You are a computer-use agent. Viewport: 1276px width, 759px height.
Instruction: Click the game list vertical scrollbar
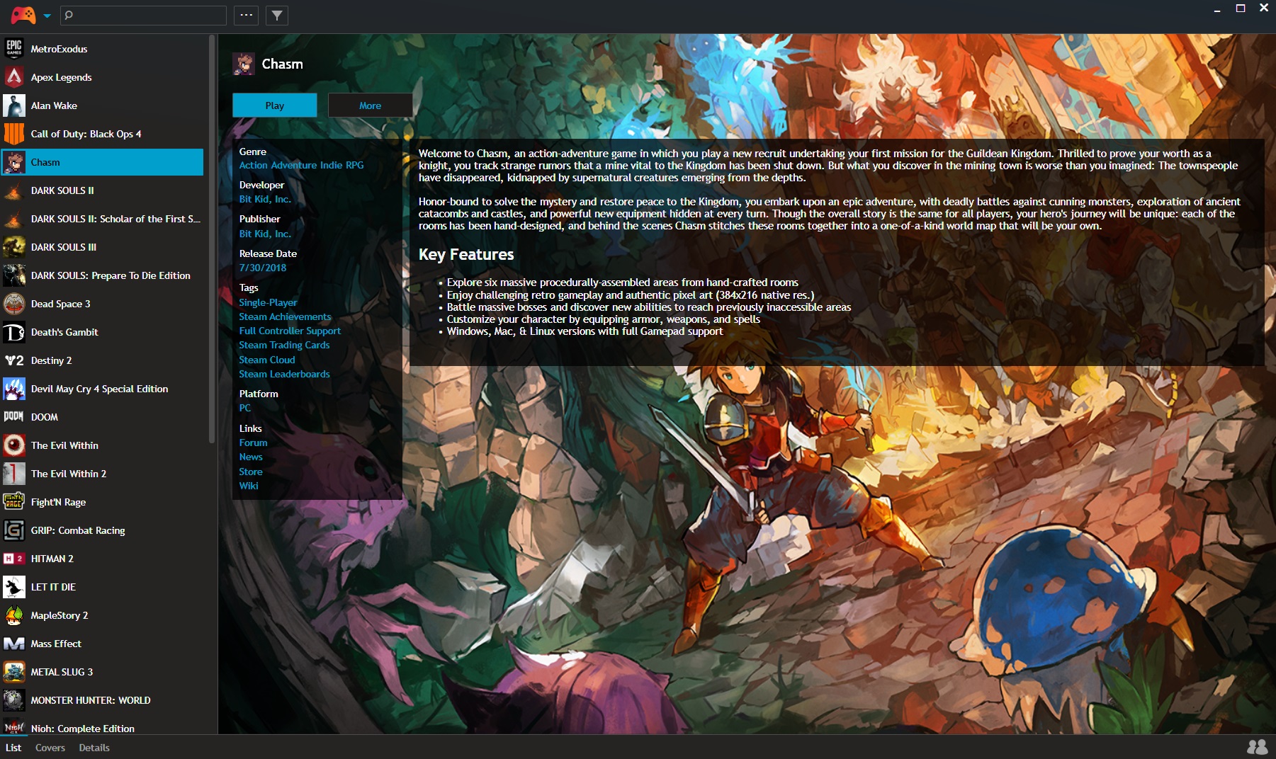tap(211, 239)
